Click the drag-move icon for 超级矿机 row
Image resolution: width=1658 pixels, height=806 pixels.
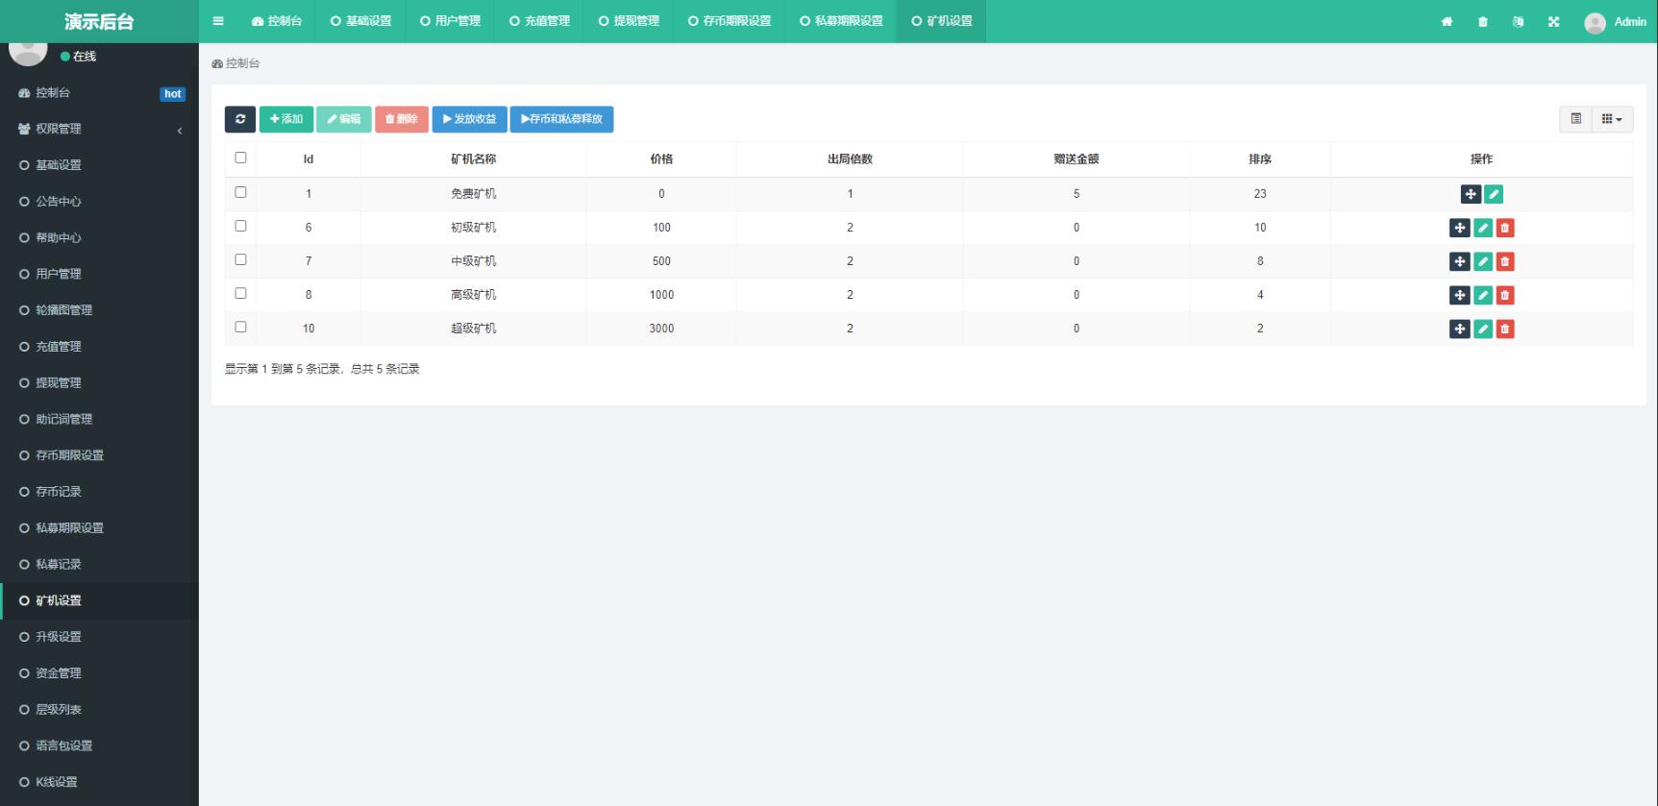click(1459, 329)
